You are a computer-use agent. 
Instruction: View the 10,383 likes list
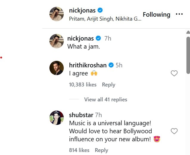83,85
